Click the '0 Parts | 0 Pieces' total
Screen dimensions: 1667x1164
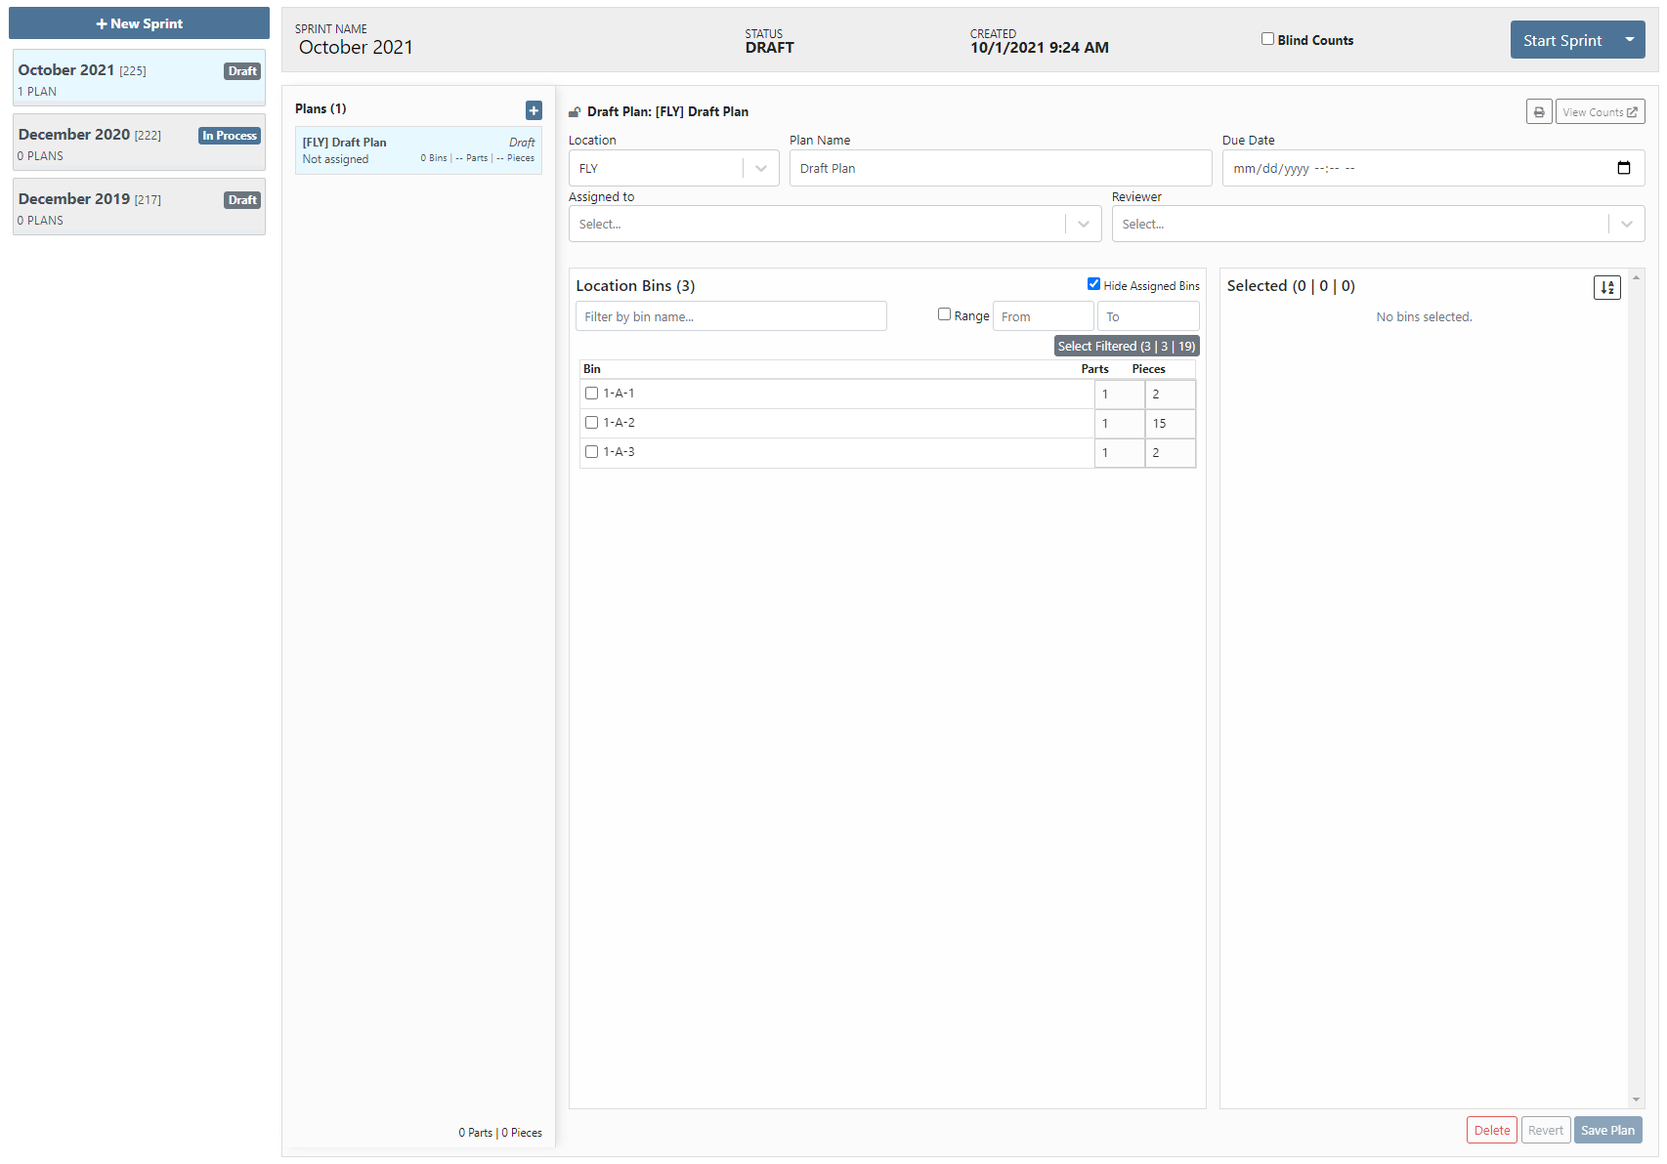pyautogui.click(x=500, y=1133)
